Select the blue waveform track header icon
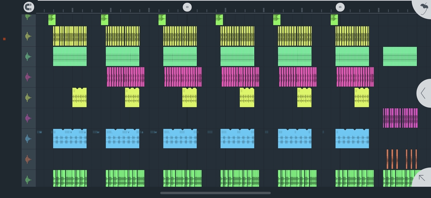The width and height of the screenshot is (431, 198). 29,139
